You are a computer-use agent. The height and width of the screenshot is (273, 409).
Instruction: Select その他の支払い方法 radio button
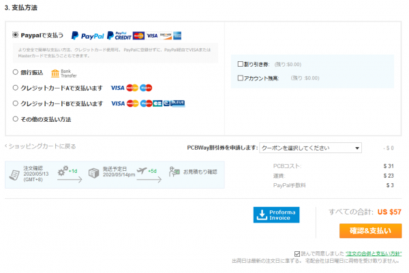tap(16, 119)
